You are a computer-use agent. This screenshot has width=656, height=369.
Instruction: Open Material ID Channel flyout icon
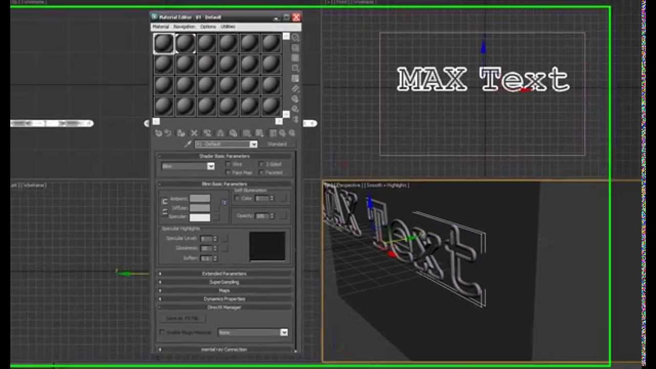[x=247, y=133]
